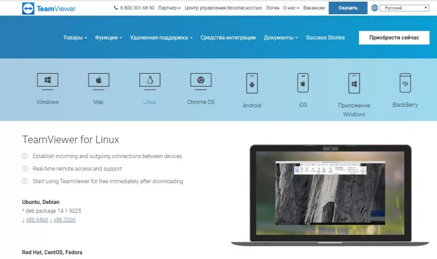Click bullet icon beside Establish incoming connections

25,156
